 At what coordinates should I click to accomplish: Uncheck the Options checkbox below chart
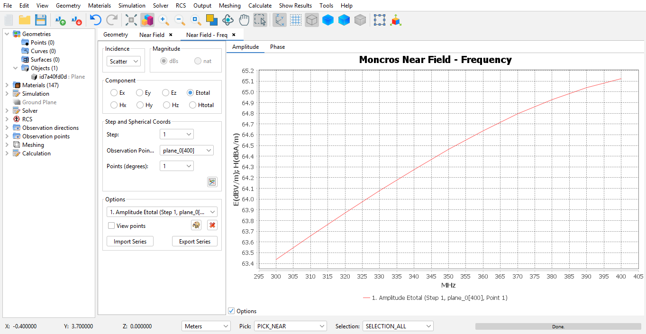point(231,311)
